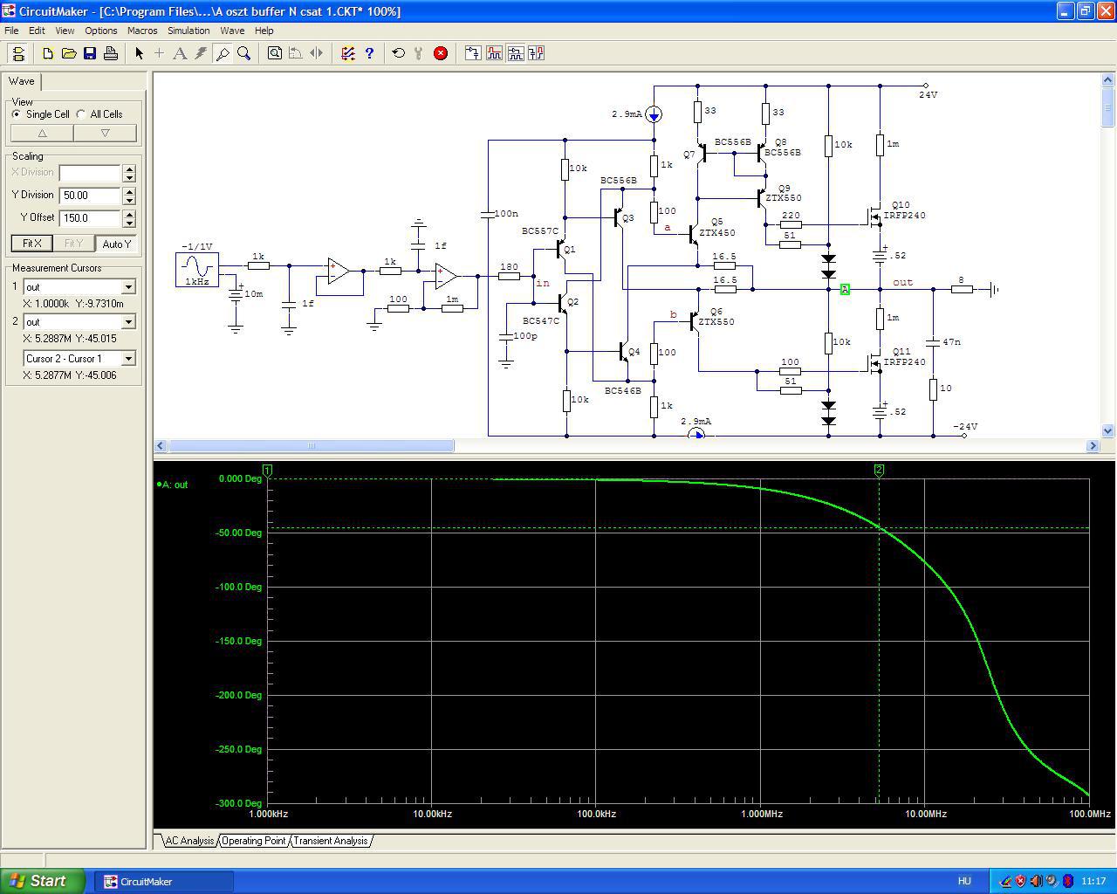Image resolution: width=1117 pixels, height=894 pixels.
Task: Click the Print icon in toolbar
Action: (x=111, y=53)
